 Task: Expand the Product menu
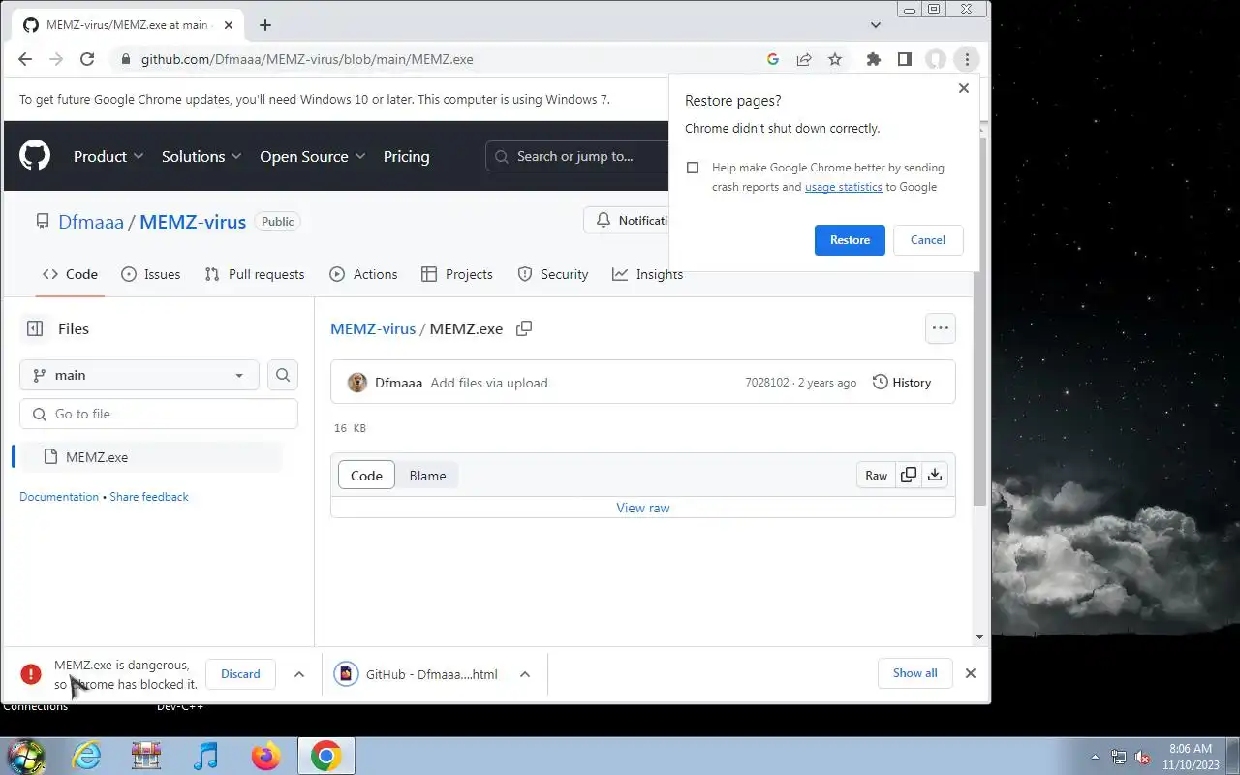coord(108,156)
